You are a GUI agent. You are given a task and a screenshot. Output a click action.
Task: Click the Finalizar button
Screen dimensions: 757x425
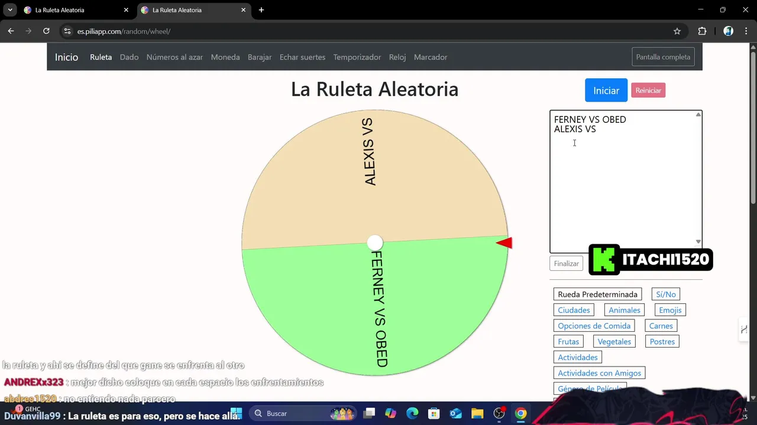566,263
